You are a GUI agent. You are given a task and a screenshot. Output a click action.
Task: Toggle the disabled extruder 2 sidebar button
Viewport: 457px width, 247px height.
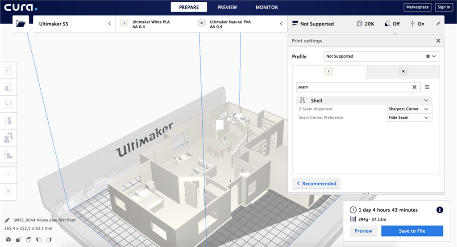(8, 191)
